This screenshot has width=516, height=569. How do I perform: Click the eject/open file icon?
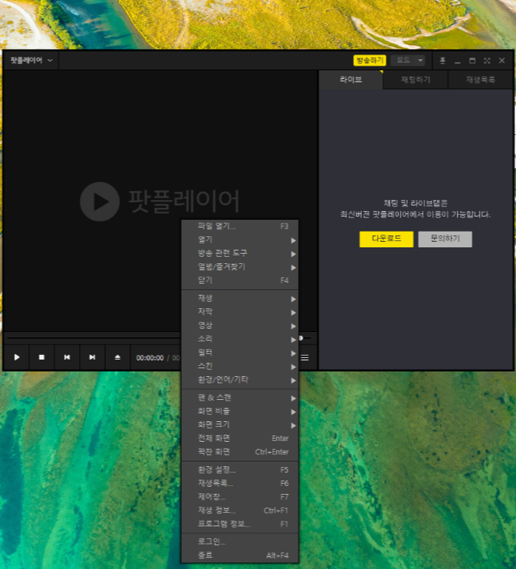(117, 357)
